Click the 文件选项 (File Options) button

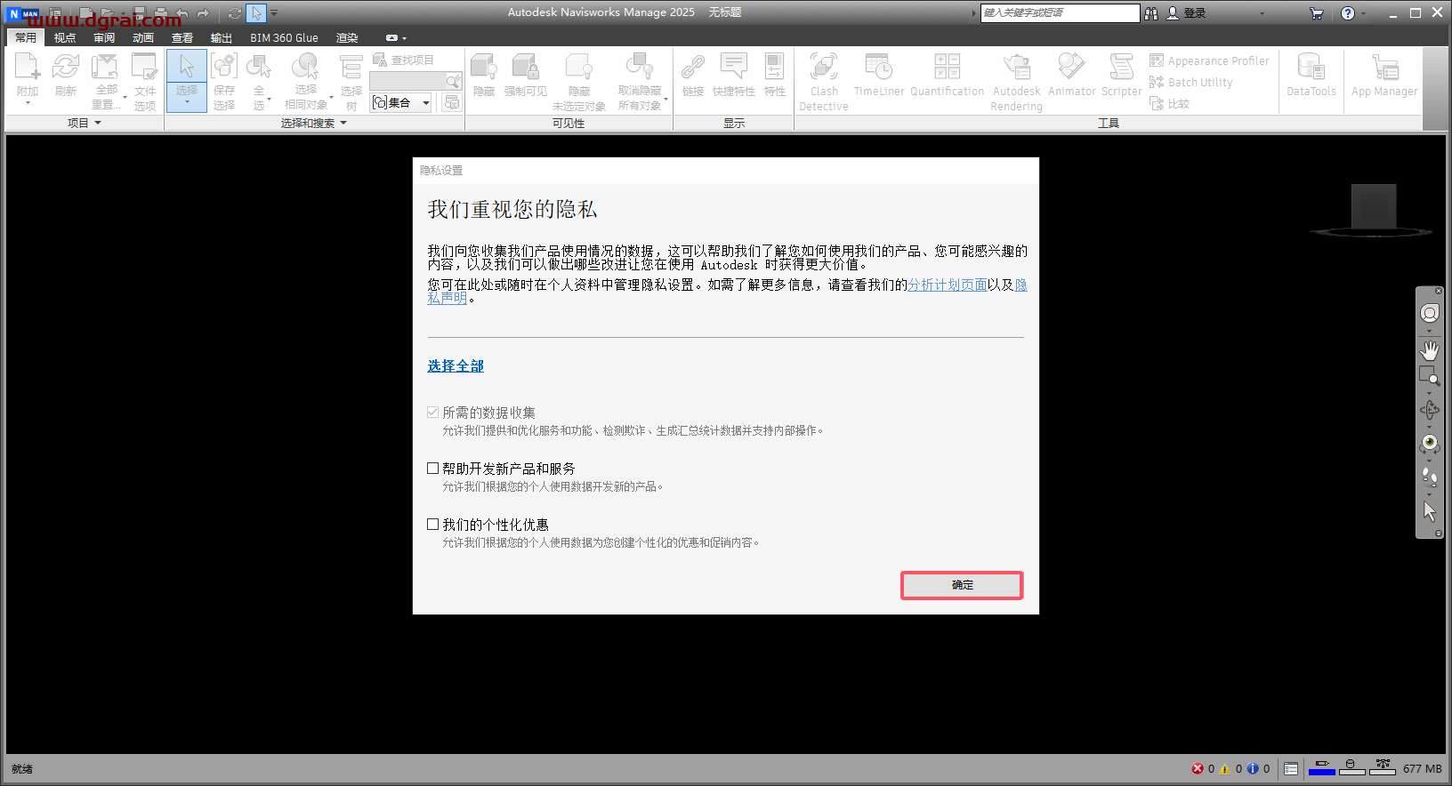click(x=145, y=80)
